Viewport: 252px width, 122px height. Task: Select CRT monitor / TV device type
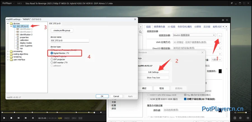[59, 62]
